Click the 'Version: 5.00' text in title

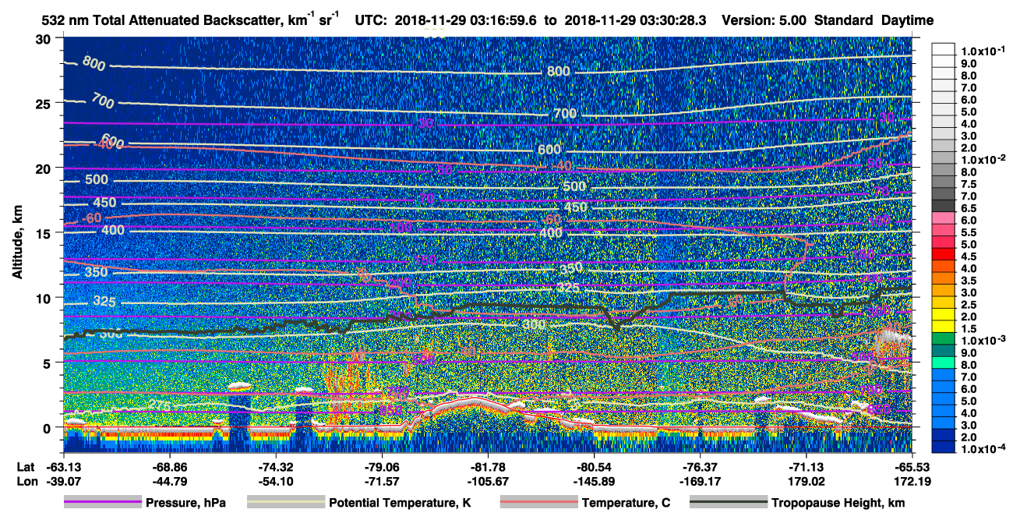point(764,20)
